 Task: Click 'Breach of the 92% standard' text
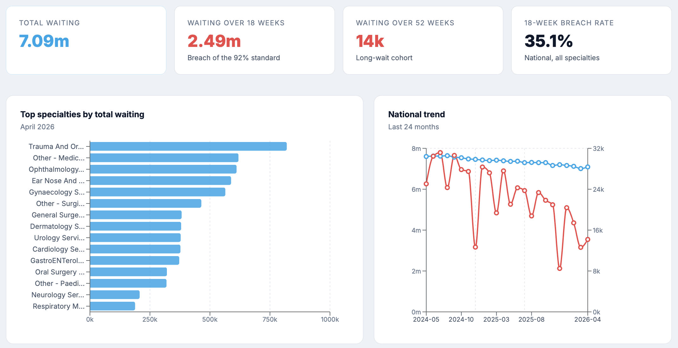click(234, 58)
